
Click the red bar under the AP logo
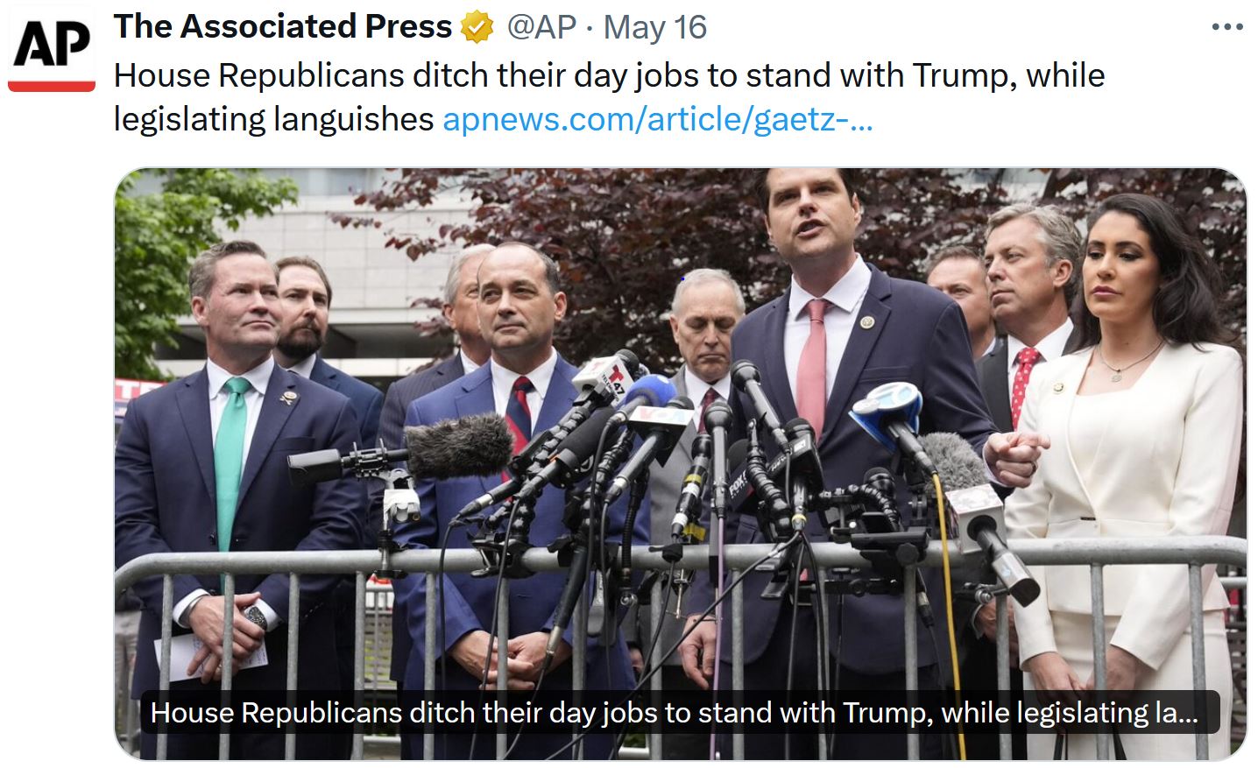(x=52, y=86)
